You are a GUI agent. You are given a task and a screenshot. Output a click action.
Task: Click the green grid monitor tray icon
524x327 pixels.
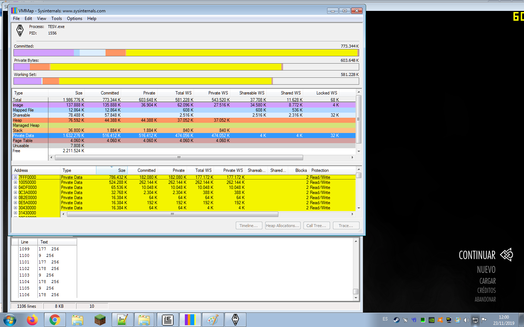click(x=422, y=320)
